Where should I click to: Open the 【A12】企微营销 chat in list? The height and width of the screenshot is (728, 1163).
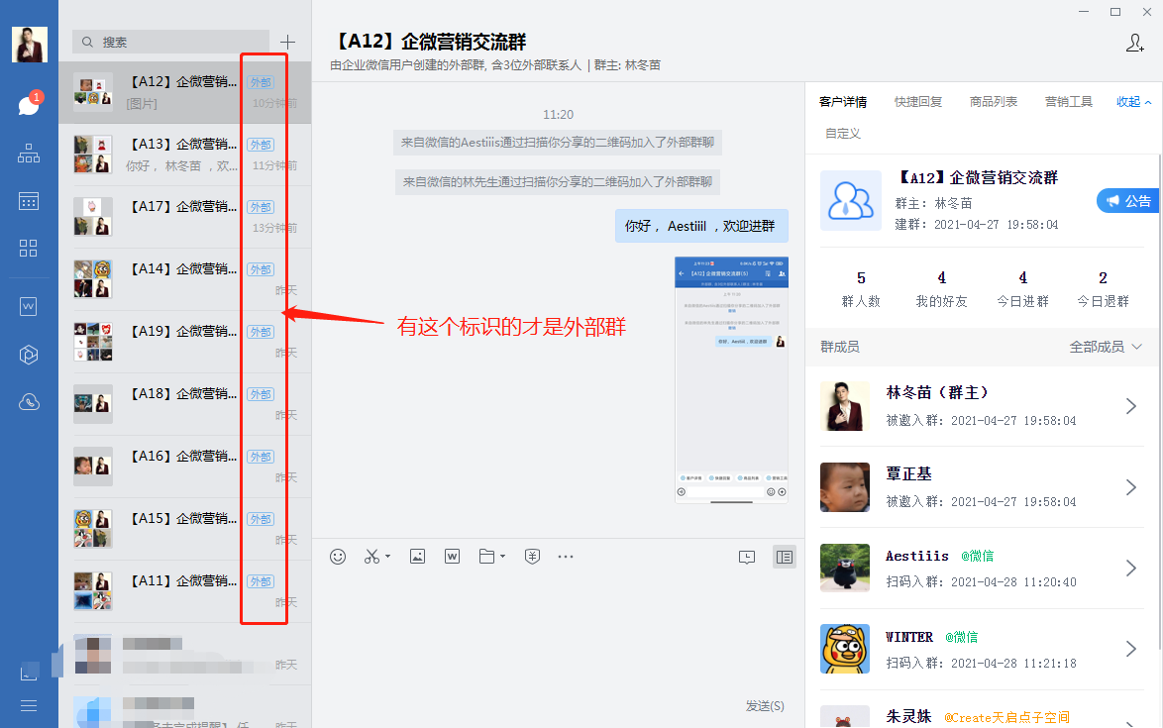click(x=184, y=92)
